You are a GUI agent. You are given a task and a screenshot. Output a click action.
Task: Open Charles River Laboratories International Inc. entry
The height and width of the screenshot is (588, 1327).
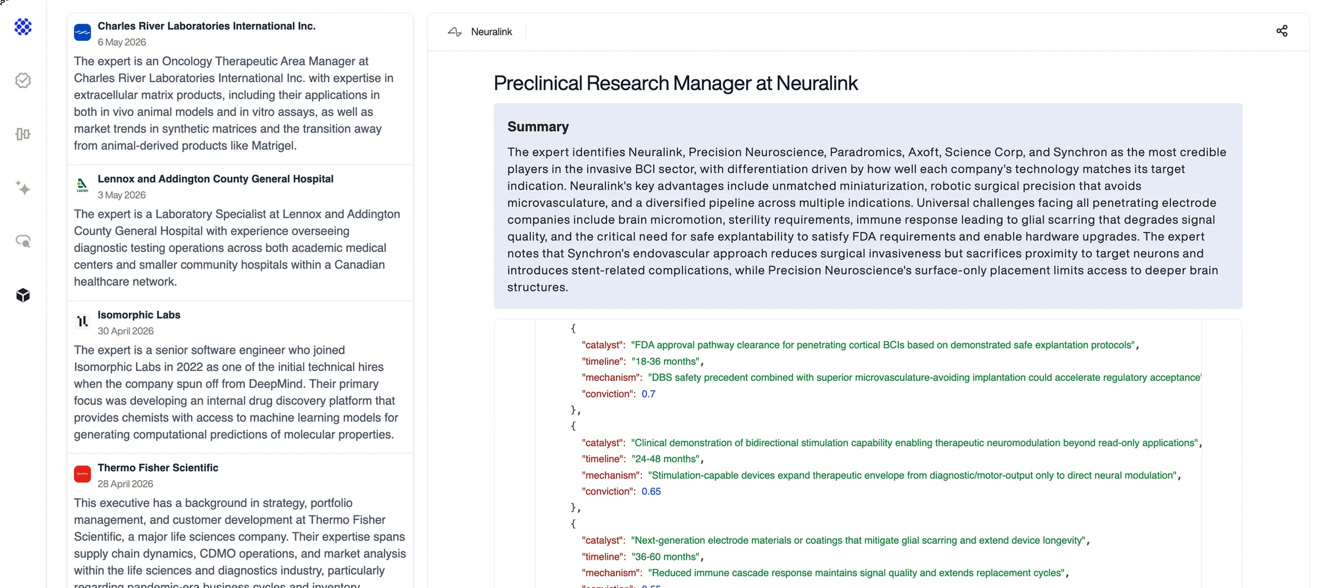(x=241, y=88)
